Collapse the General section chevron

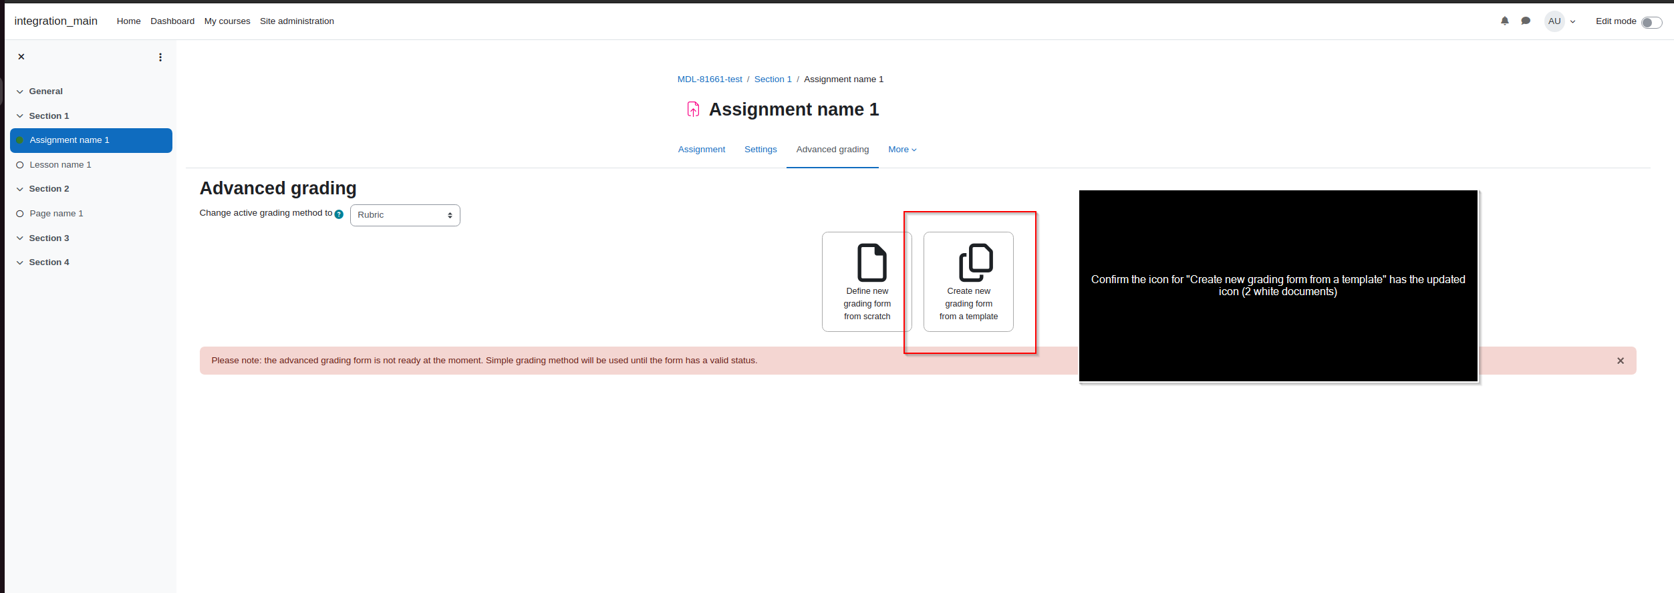click(x=20, y=91)
